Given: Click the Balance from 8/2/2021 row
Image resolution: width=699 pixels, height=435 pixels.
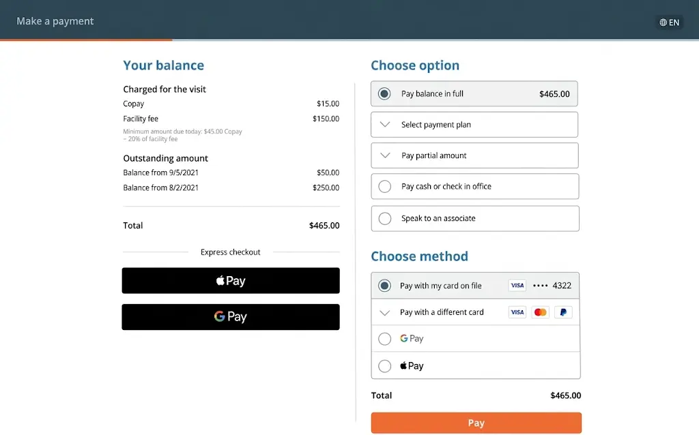Looking at the screenshot, I should click(231, 187).
